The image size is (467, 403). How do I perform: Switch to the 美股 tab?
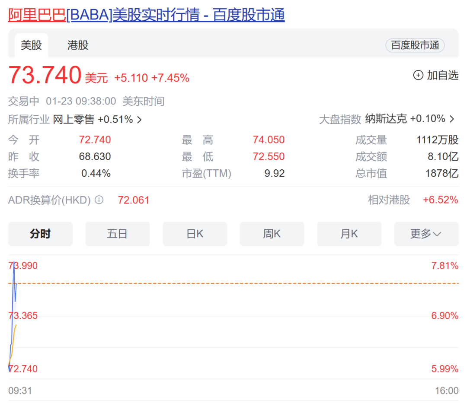pyautogui.click(x=31, y=45)
